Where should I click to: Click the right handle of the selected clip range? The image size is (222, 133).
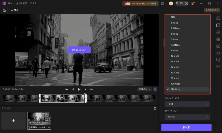[x=86, y=98]
